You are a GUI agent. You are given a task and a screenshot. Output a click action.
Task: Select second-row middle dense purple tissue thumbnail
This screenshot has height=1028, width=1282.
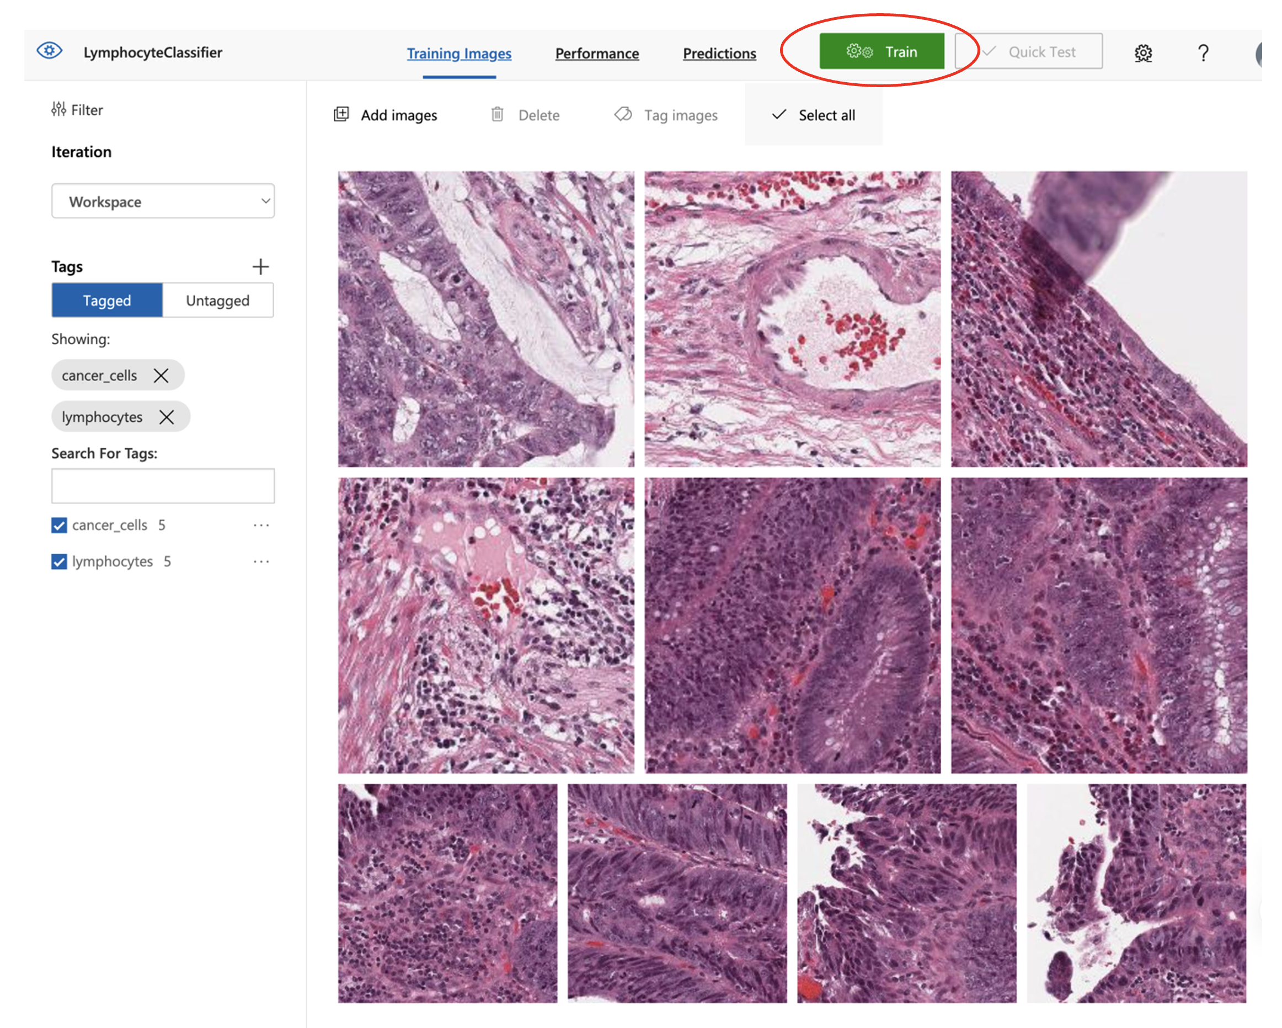point(793,625)
